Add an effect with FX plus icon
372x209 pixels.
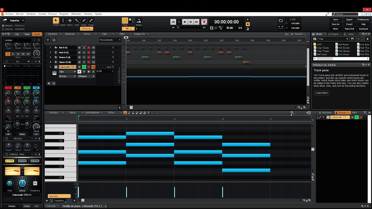tap(112, 71)
